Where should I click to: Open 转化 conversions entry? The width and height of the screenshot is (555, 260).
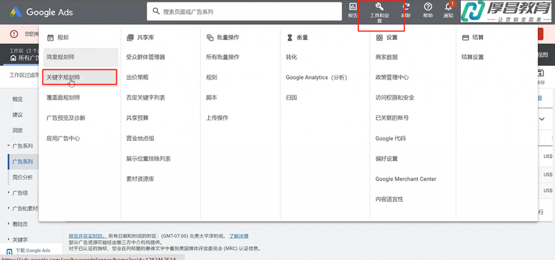click(292, 57)
